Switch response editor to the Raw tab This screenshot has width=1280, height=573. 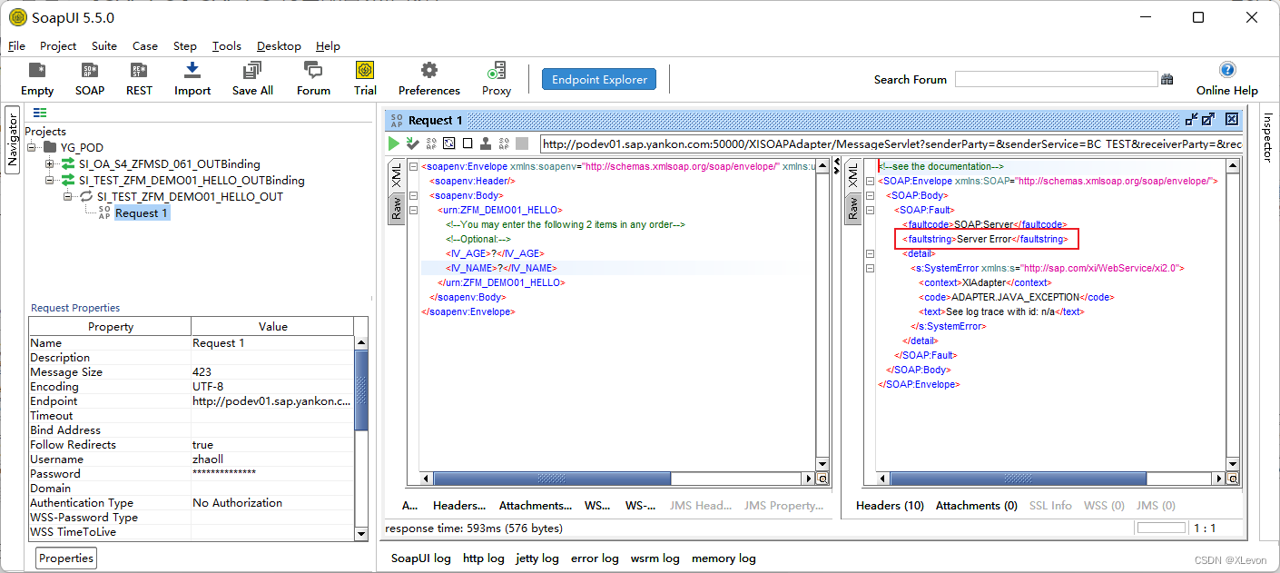[x=852, y=208]
